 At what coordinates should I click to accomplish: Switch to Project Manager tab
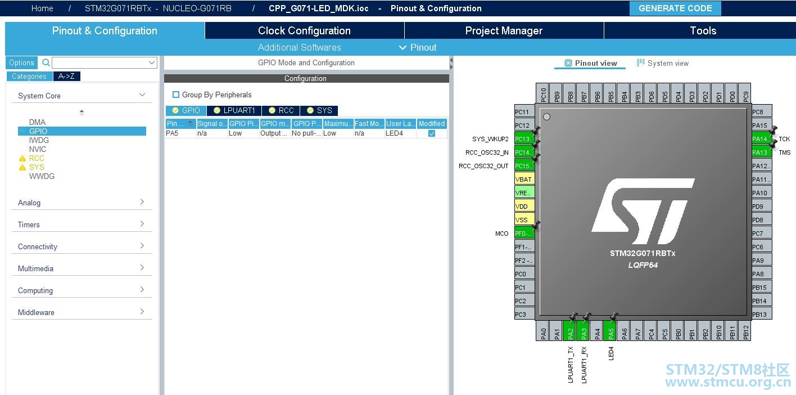pos(504,30)
